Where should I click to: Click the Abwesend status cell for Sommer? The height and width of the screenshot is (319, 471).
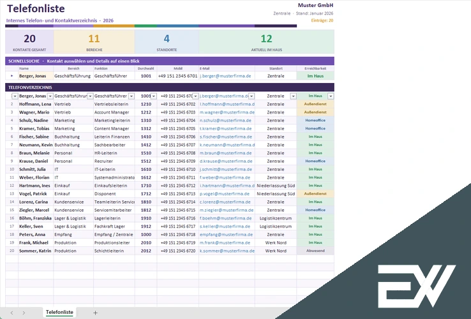tap(315, 251)
